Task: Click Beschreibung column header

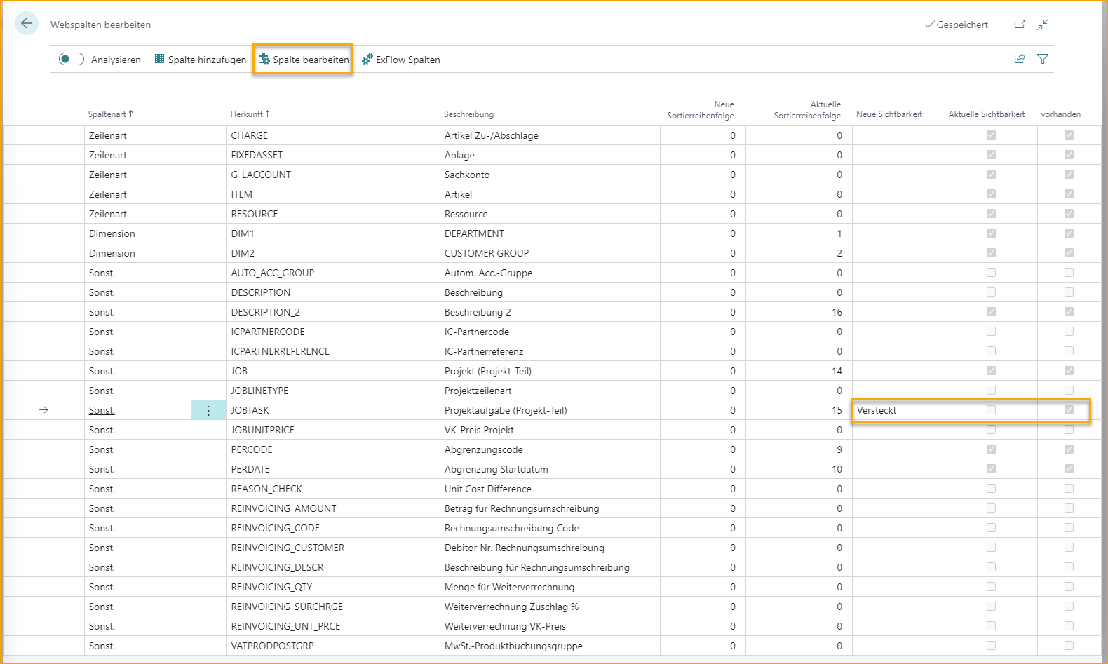Action: click(468, 114)
